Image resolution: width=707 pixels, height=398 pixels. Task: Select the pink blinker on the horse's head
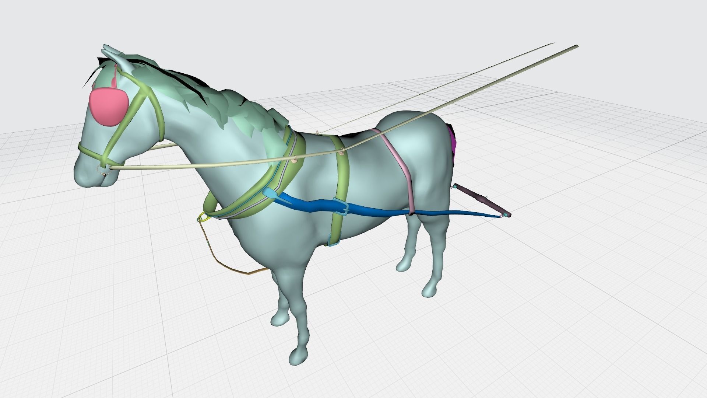[108, 107]
